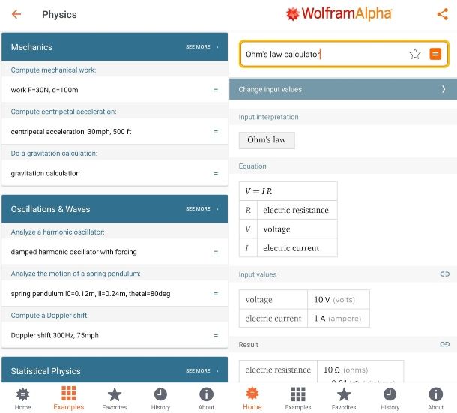The image size is (457, 413).
Task: Tap the '10 V (volts)' value
Action: 334,300
